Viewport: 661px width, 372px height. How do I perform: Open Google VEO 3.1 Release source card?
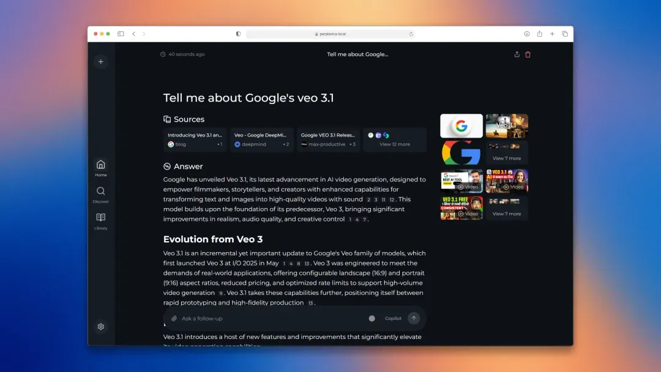[x=328, y=140]
